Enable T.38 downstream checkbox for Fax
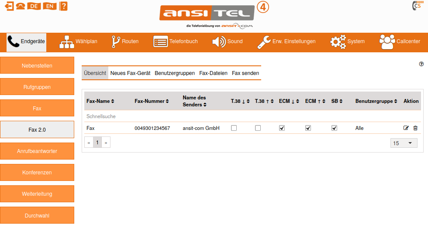The image size is (428, 228). (x=234, y=128)
